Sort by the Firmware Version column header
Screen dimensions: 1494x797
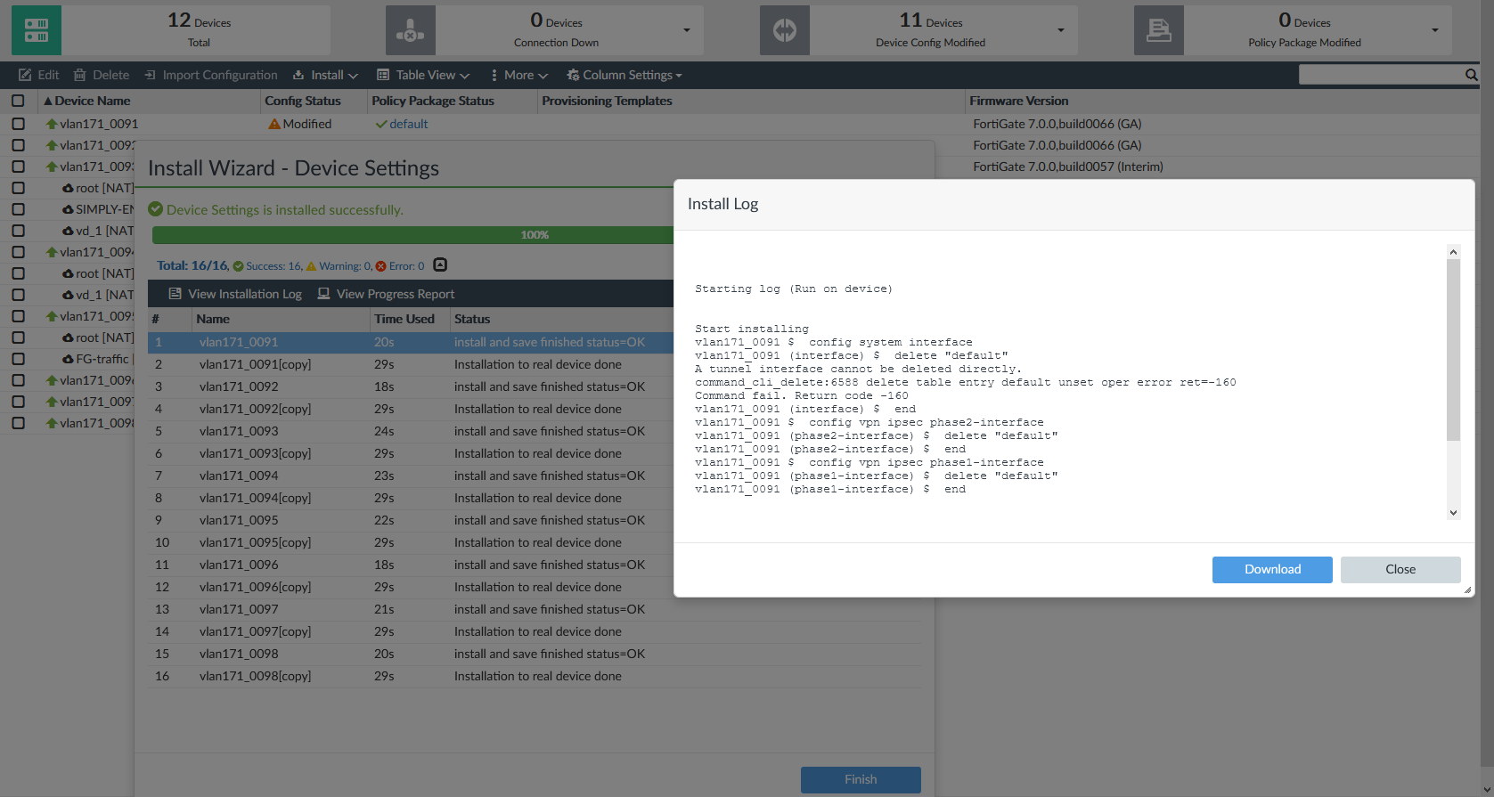(1018, 101)
